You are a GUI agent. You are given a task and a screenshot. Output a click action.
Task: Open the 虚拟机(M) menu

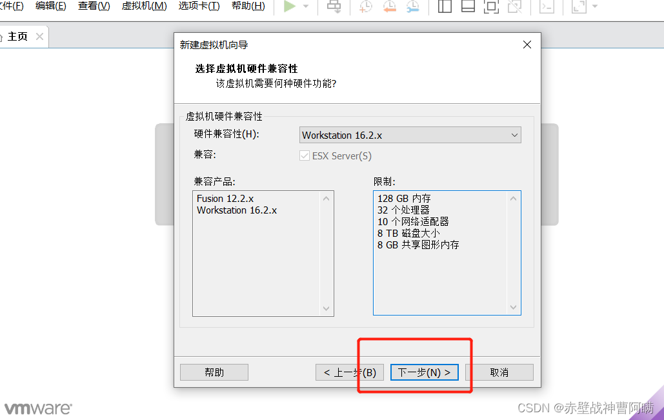pos(144,6)
